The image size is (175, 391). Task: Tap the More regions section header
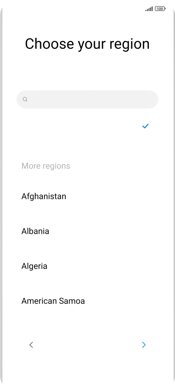pyautogui.click(x=46, y=166)
